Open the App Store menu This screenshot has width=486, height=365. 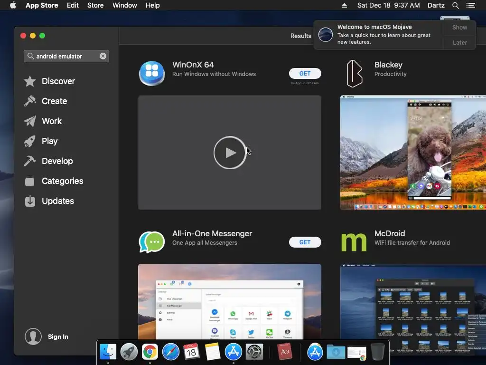tap(42, 5)
